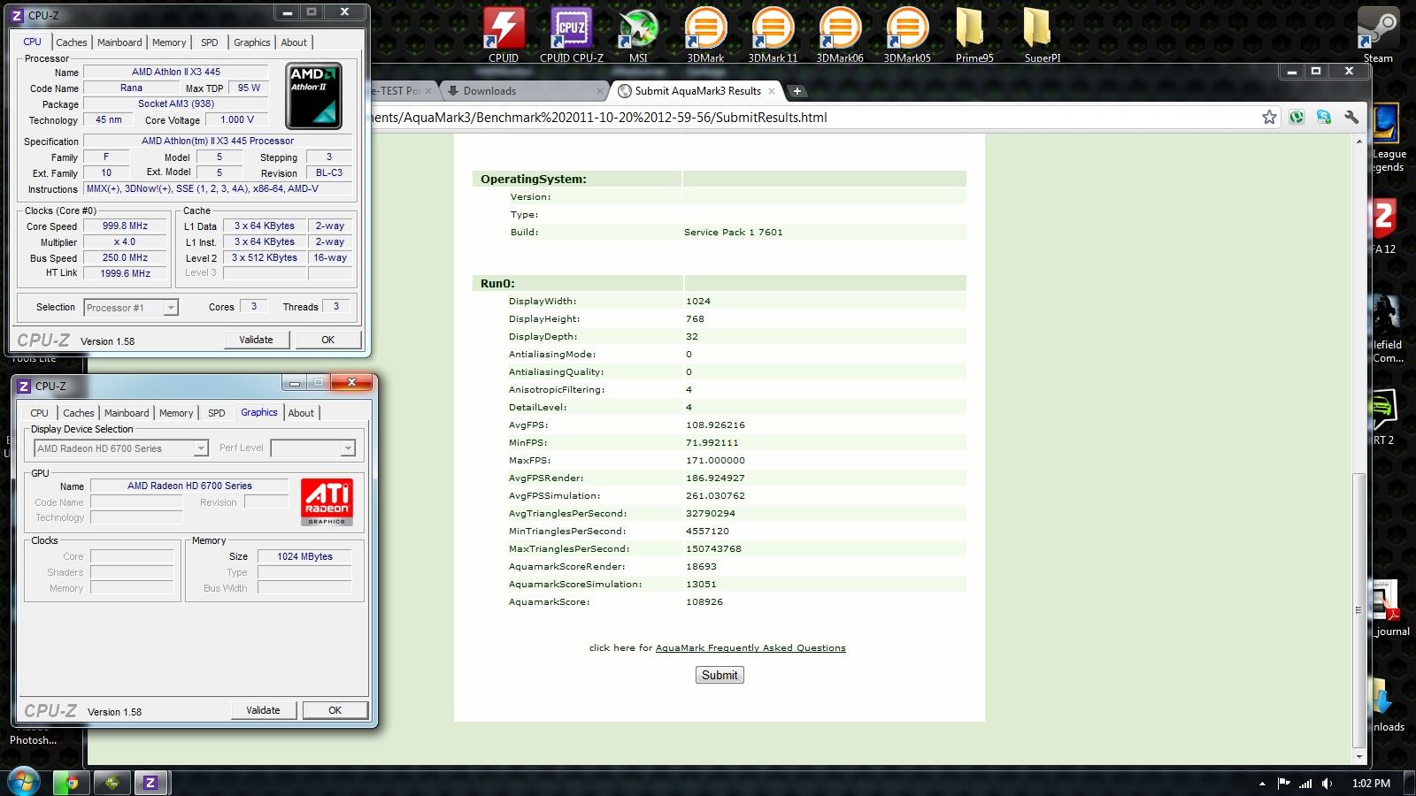The height and width of the screenshot is (796, 1416).
Task: Click the Chrome page vertical scrollbar thumb
Action: pos(1358,610)
